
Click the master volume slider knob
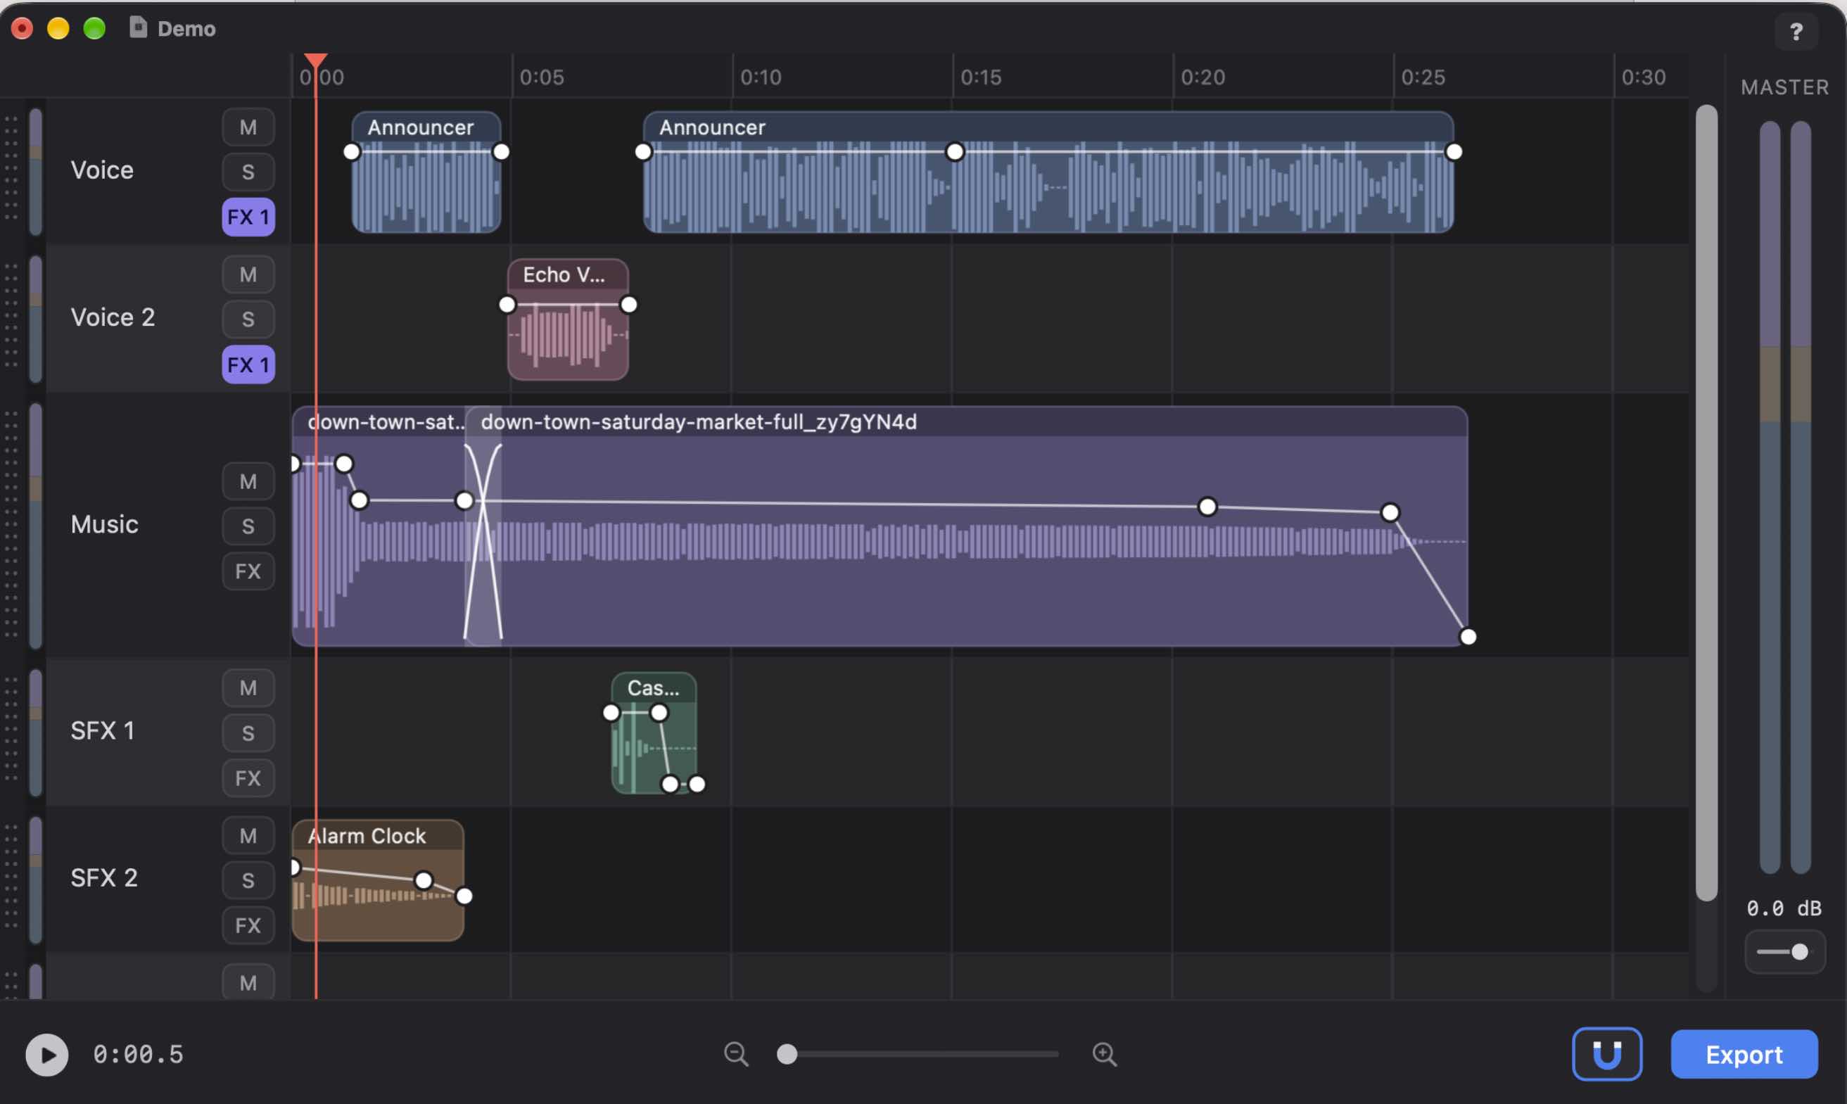(x=1798, y=951)
